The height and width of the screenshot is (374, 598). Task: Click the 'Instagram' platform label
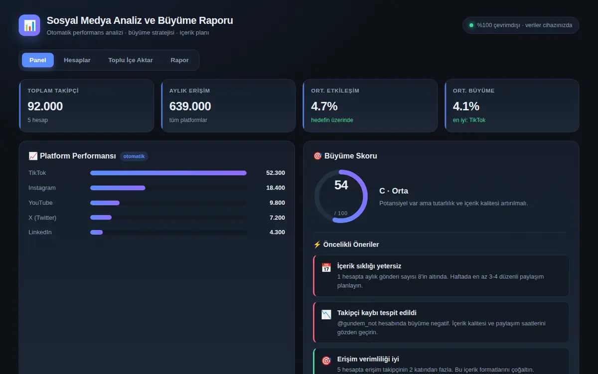42,188
